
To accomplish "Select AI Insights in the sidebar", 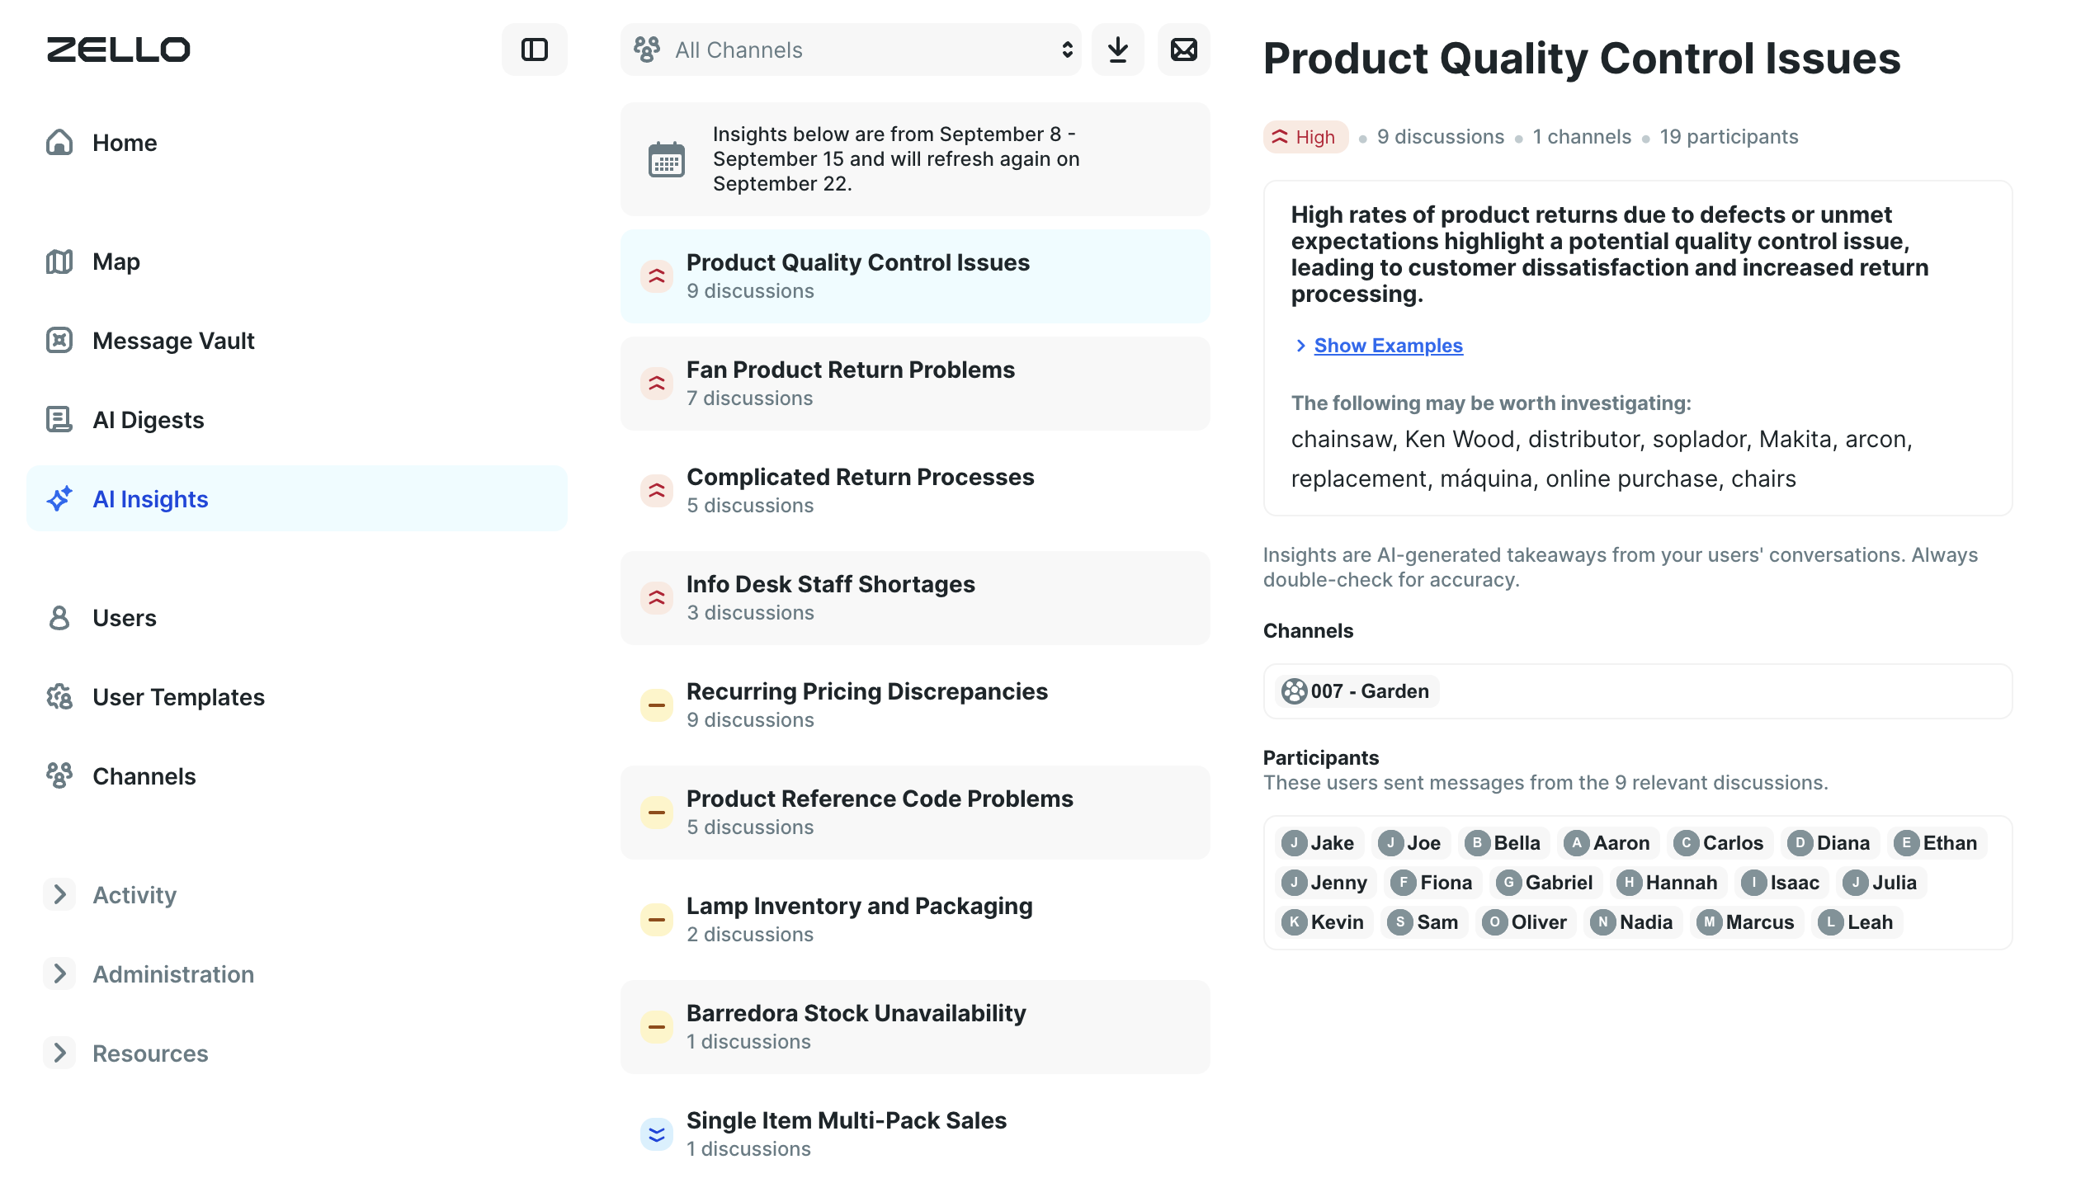I will point(150,498).
